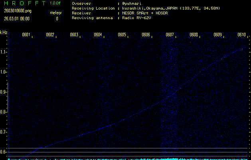This screenshot has height=160, width=251.
Task: Click the HROFFT title text
Action: click(23, 3)
